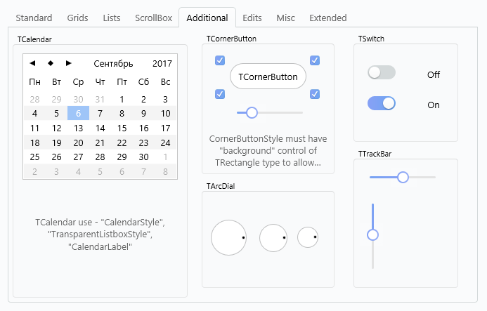Uncheck the top-left corner checkbox
The width and height of the screenshot is (487, 311).
tap(220, 60)
